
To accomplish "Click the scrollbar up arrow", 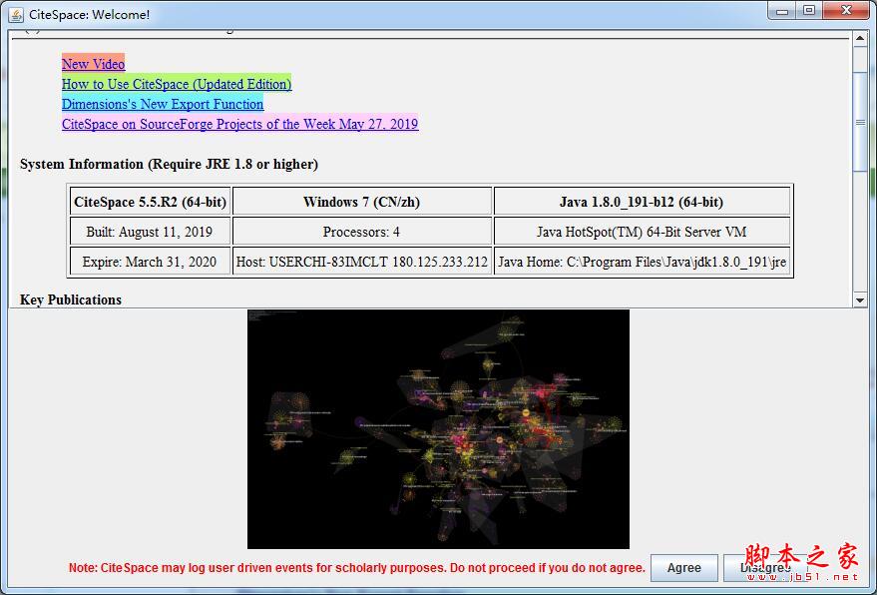I will coord(860,39).
